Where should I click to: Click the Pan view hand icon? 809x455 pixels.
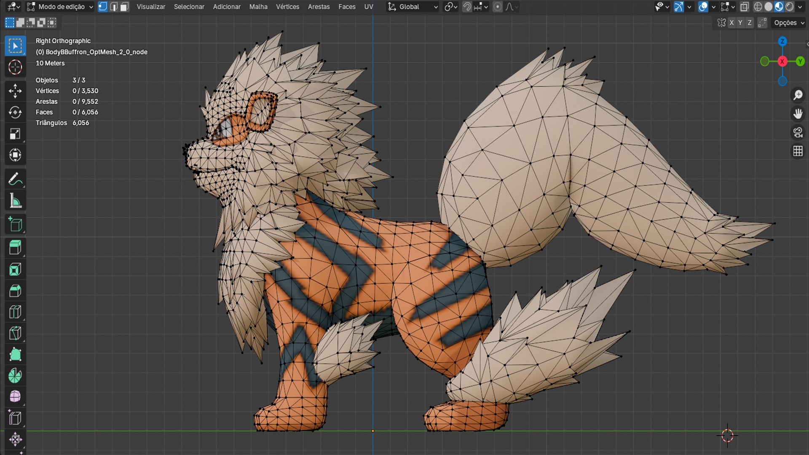798,114
